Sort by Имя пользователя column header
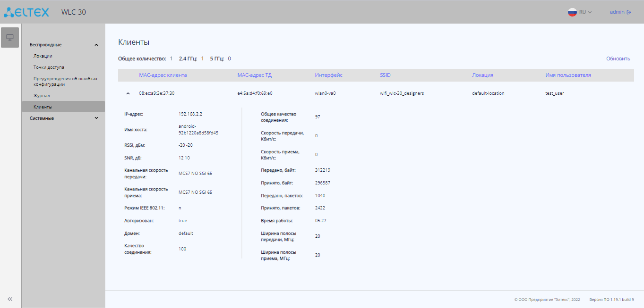 [568, 75]
